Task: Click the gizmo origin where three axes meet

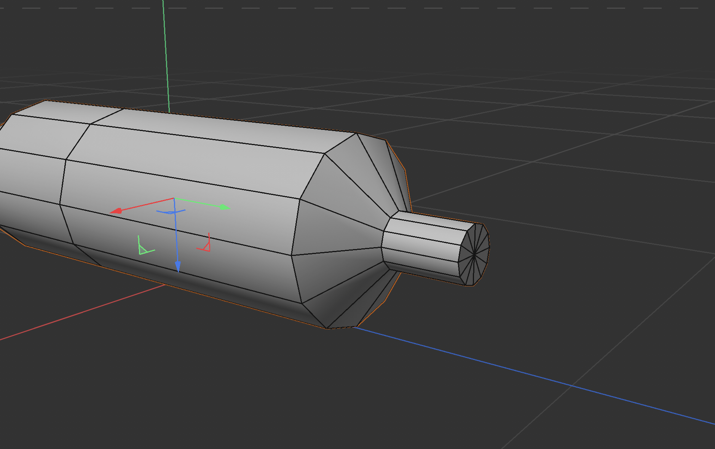Action: tap(174, 198)
